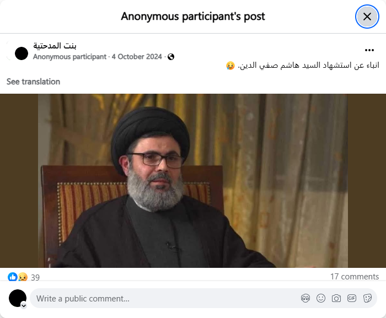Open the GIF picker in comment box
The image size is (386, 318).
352,298
